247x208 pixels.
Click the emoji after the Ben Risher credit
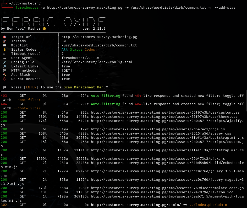[x=44, y=29]
